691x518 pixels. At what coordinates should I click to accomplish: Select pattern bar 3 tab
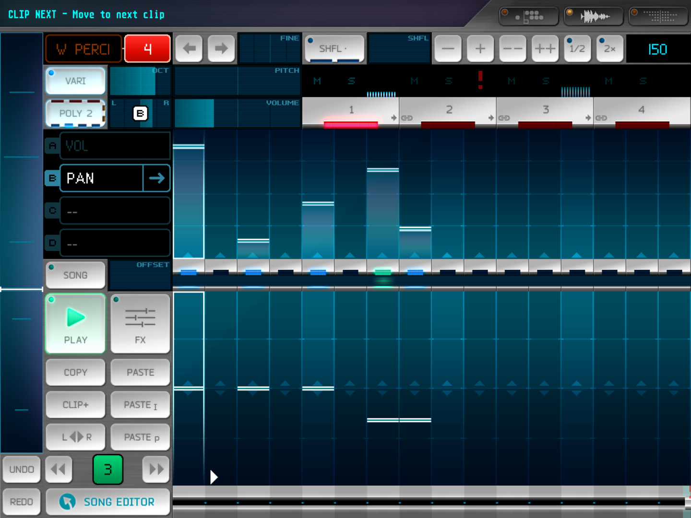click(x=545, y=111)
